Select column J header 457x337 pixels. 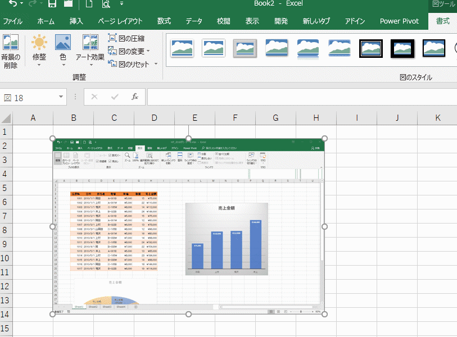pyautogui.click(x=397, y=118)
